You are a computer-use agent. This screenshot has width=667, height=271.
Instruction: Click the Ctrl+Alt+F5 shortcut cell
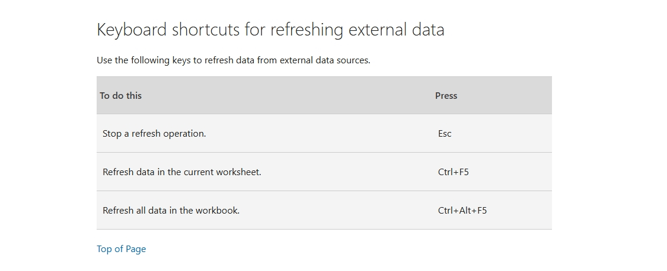[x=462, y=210]
